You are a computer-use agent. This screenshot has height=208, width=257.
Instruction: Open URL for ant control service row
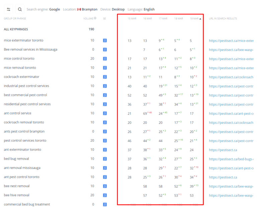(231, 113)
